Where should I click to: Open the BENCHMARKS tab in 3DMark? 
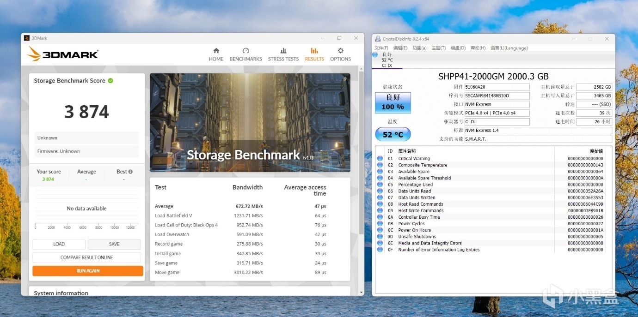click(245, 54)
